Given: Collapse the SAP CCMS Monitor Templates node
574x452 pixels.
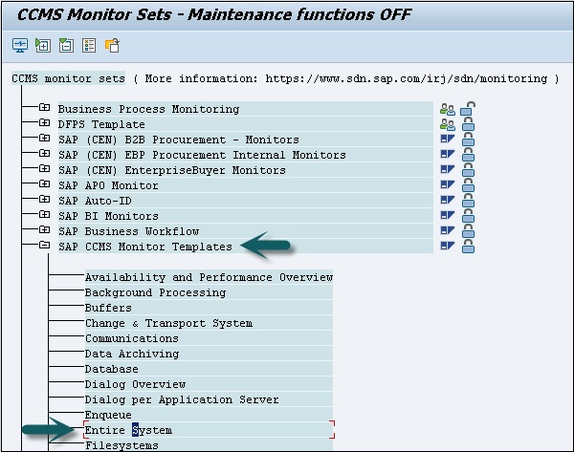Looking at the screenshot, I should coord(44,247).
